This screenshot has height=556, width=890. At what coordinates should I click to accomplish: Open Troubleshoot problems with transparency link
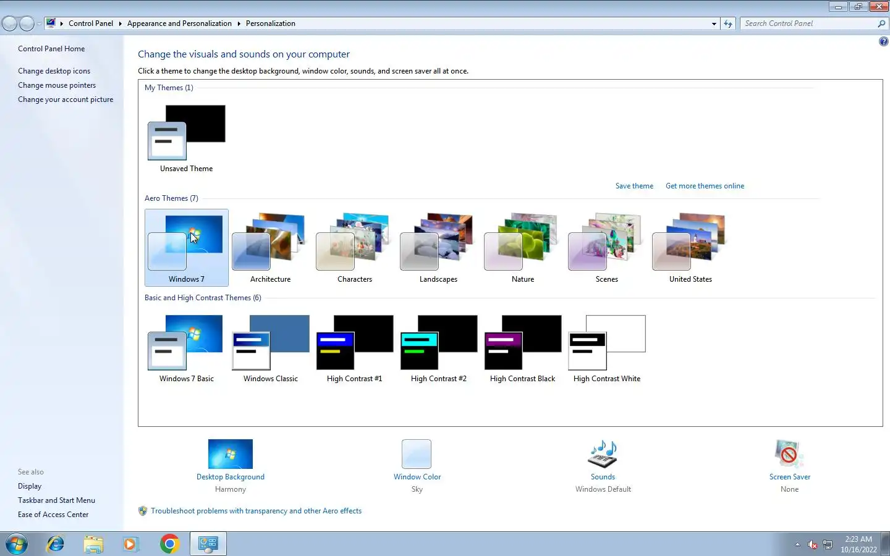[x=256, y=511]
